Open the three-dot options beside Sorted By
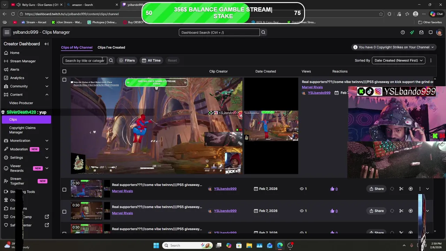 (431, 60)
